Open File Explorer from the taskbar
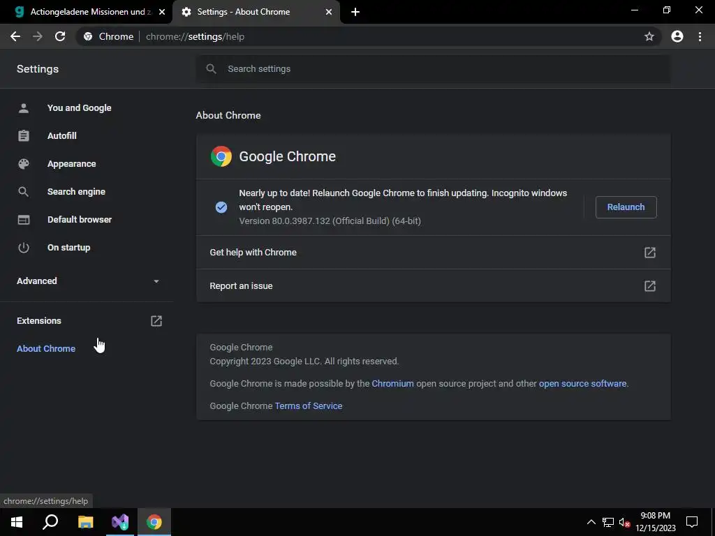Screen dimensions: 715x536 [x=85, y=522]
